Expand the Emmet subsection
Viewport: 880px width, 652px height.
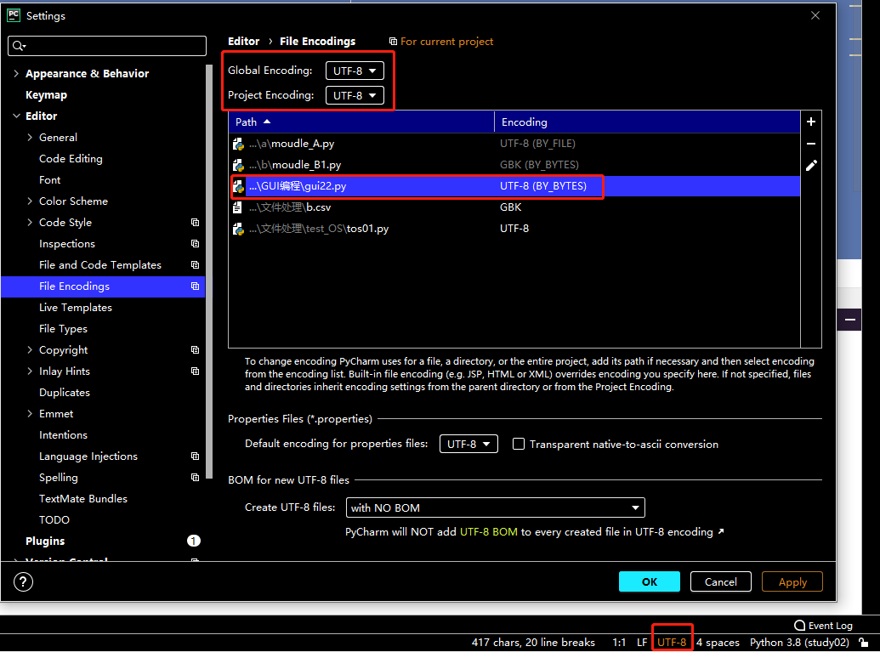click(30, 413)
